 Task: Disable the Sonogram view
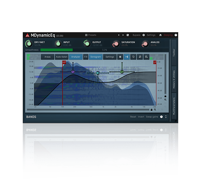95,57
